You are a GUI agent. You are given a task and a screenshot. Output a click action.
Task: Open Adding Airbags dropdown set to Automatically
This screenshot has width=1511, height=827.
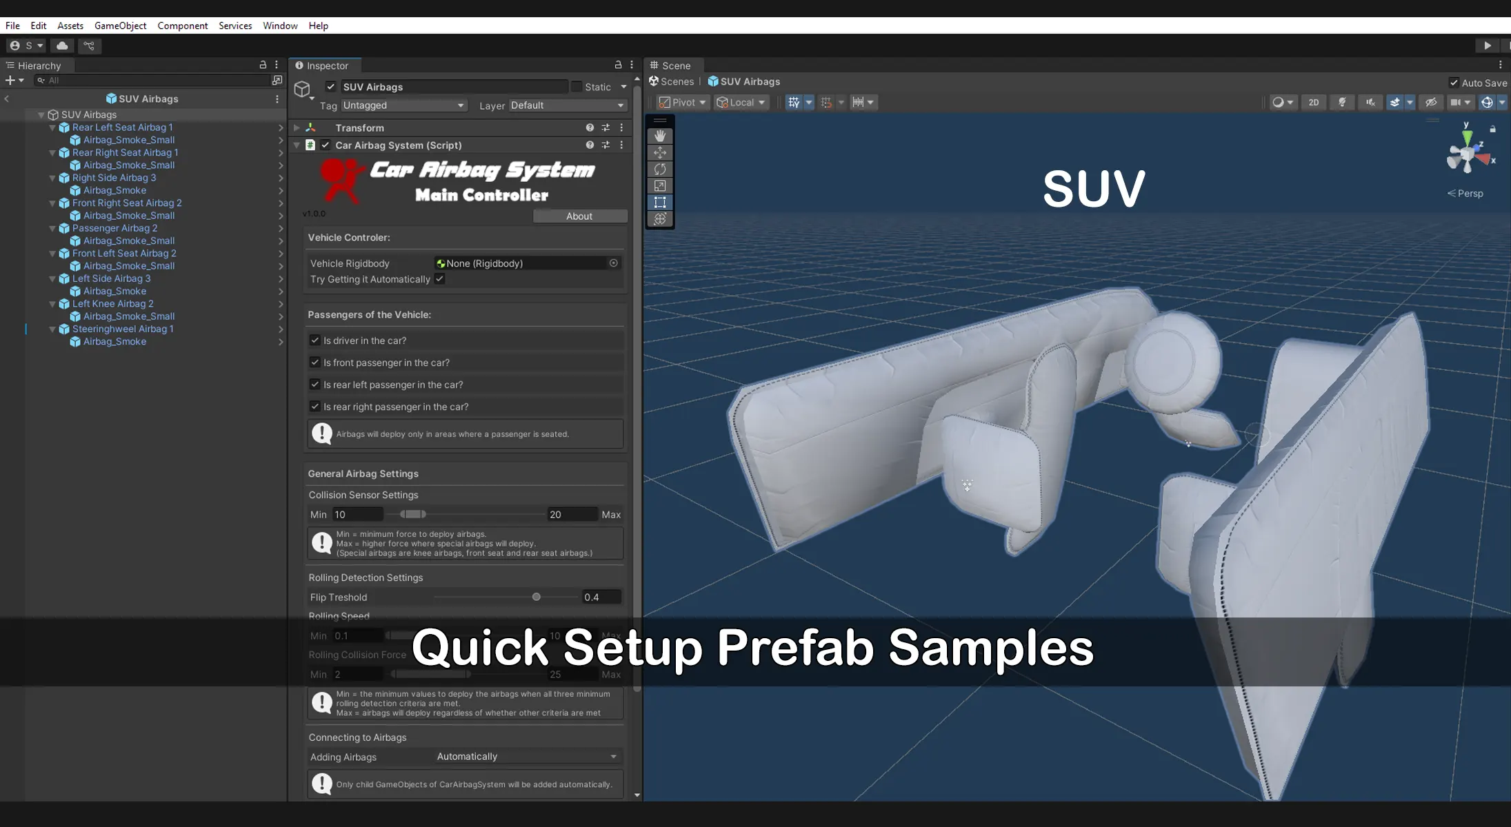click(527, 756)
